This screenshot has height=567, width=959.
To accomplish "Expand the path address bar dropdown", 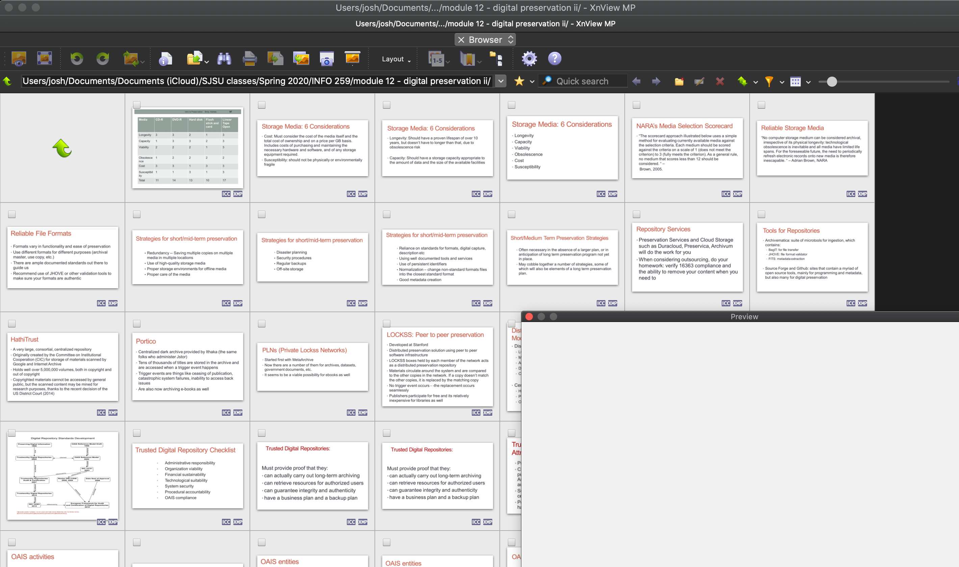I will coord(501,81).
